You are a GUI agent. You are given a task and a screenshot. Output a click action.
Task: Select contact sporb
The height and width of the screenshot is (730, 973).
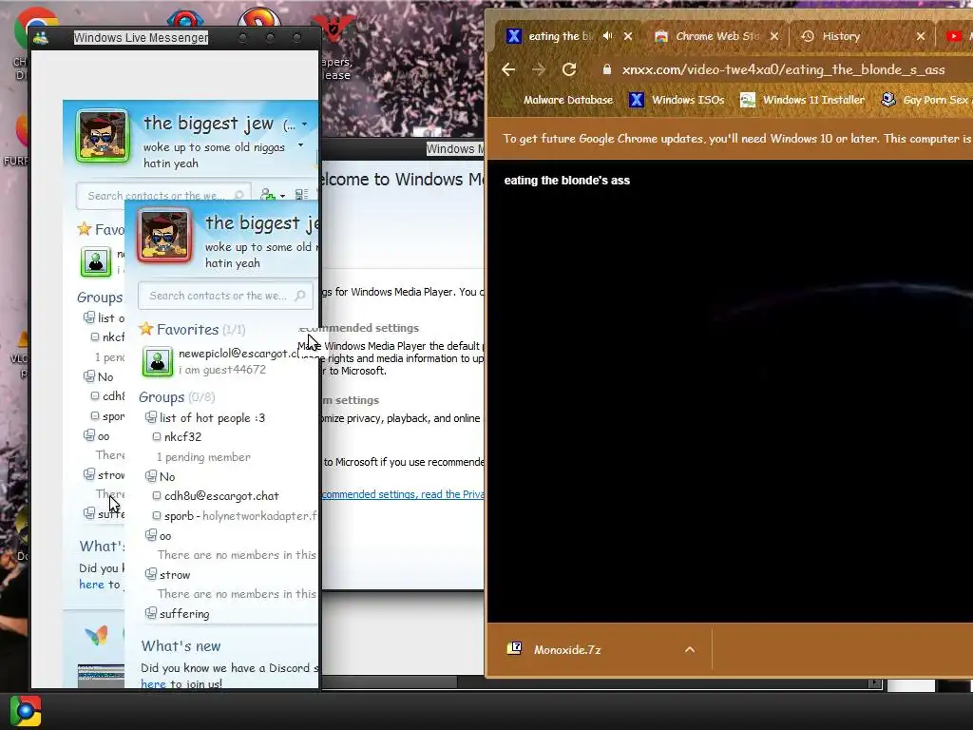tap(179, 516)
